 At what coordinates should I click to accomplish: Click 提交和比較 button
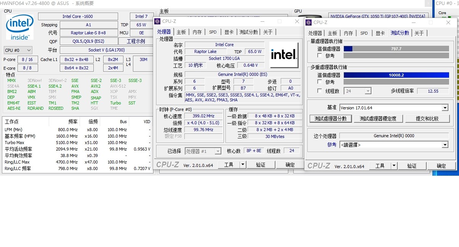pyautogui.click(x=427, y=119)
